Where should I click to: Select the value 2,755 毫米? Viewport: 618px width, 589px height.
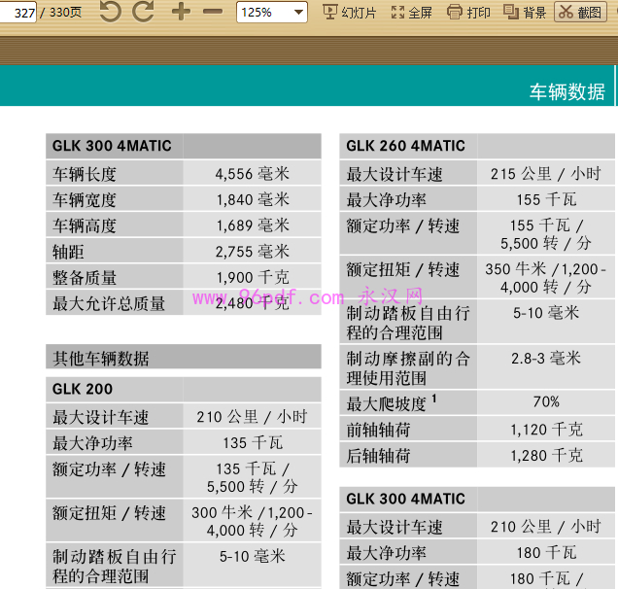tap(253, 252)
